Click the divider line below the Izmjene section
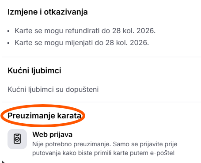 (101, 57)
